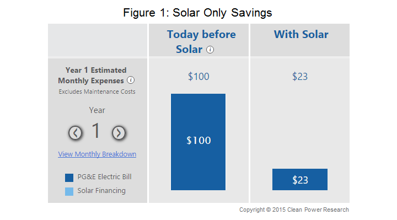
Task: Click the PG&E Electric Bill dark blue swatch
Action: point(69,178)
